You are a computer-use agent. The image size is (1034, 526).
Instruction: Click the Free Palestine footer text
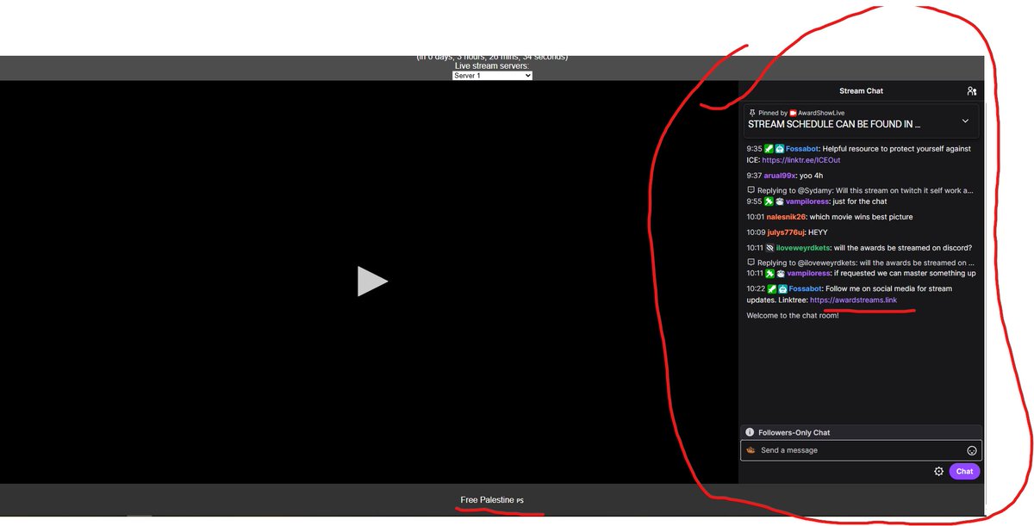click(x=492, y=500)
